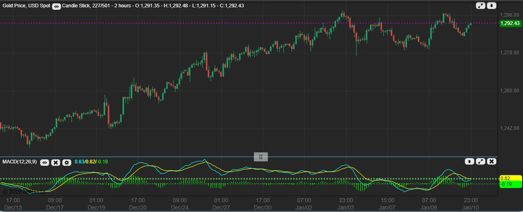Click the green -0.19 histogram value tag
Image resolution: width=523 pixels, height=212 pixels.
click(510, 184)
